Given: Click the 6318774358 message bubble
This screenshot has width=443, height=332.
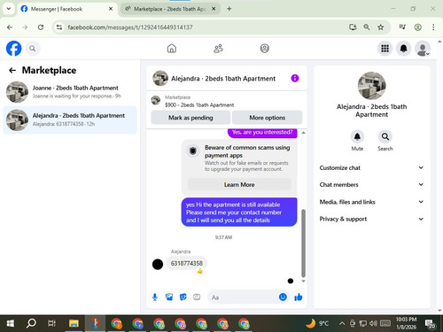Looking at the screenshot, I should pyautogui.click(x=187, y=263).
